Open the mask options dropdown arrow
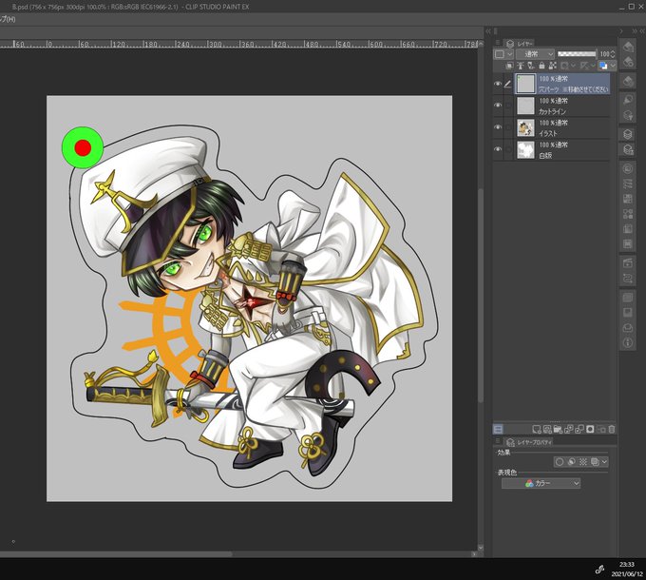Screen dimensions: 646x580 click(x=573, y=66)
